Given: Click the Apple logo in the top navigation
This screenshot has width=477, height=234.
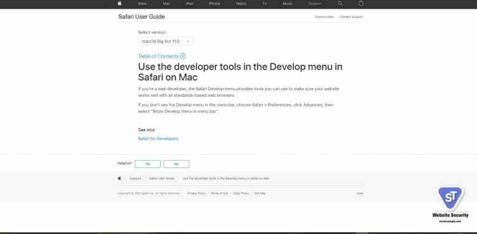Looking at the screenshot, I should click(120, 3).
